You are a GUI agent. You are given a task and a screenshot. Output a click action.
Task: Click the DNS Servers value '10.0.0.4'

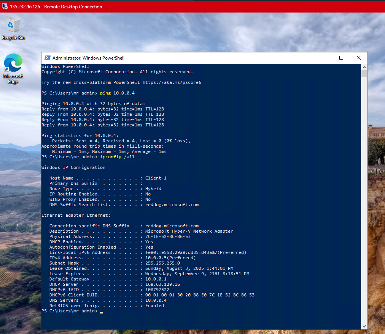pyautogui.click(x=156, y=301)
